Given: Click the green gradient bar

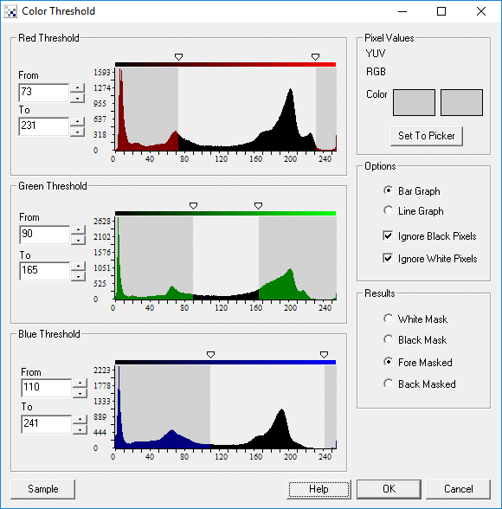Looking at the screenshot, I should click(x=226, y=213).
